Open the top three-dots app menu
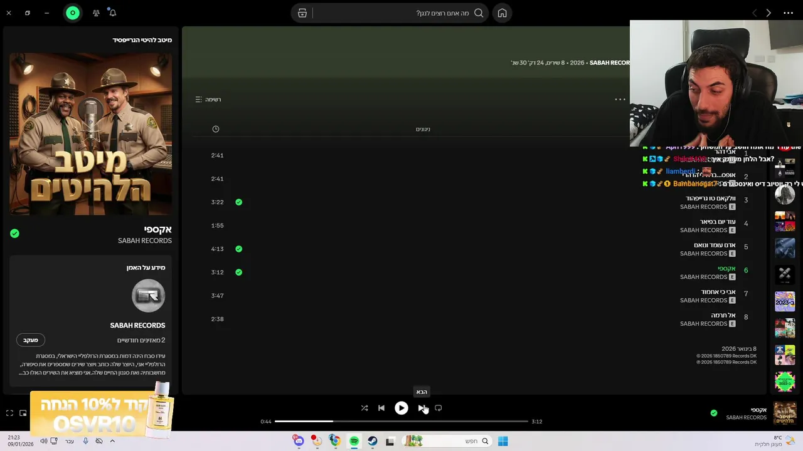The image size is (803, 451). point(789,13)
